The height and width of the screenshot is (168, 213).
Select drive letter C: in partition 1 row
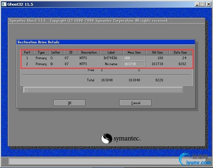point(52,58)
